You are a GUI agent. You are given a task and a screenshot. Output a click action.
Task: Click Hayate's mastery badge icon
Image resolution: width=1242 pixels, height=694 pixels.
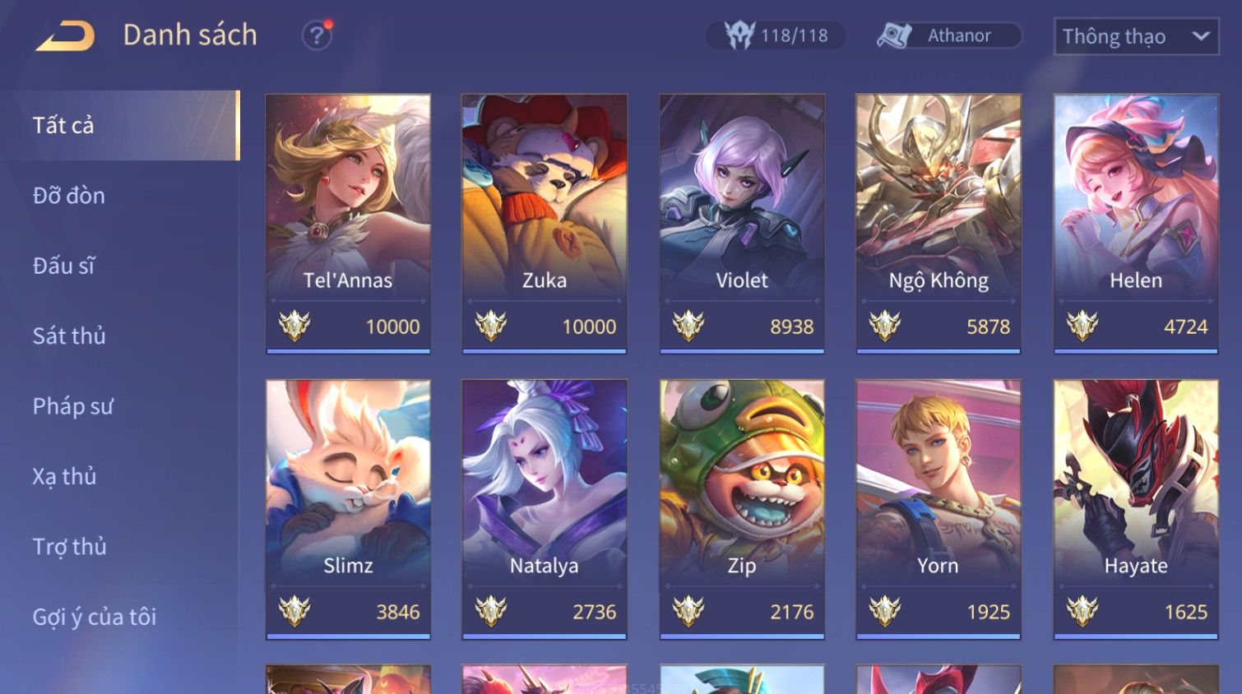1082,612
